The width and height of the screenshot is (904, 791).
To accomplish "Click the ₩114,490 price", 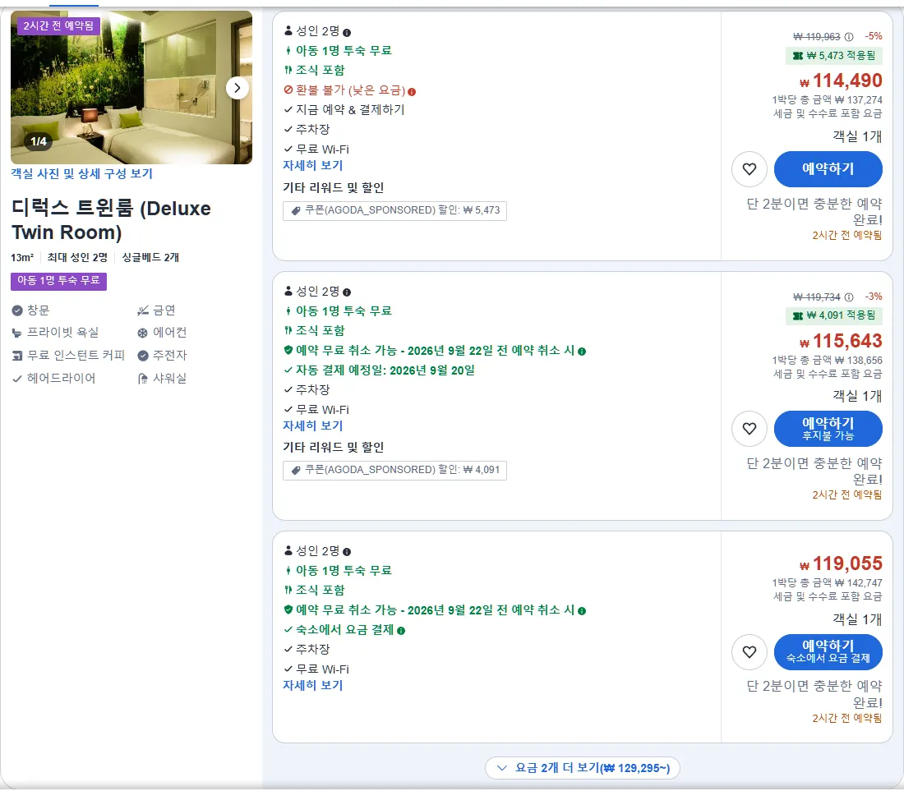I will click(x=842, y=80).
